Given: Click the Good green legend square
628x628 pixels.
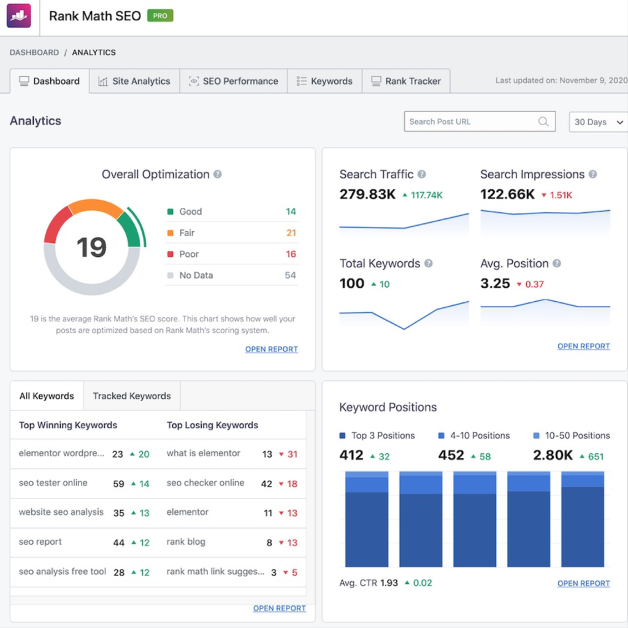Looking at the screenshot, I should point(170,212).
